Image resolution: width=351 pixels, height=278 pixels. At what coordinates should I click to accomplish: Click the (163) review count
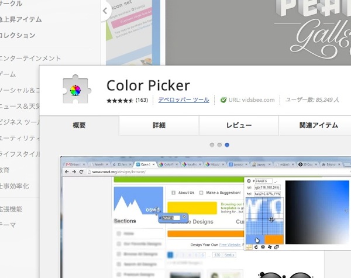[x=142, y=100]
